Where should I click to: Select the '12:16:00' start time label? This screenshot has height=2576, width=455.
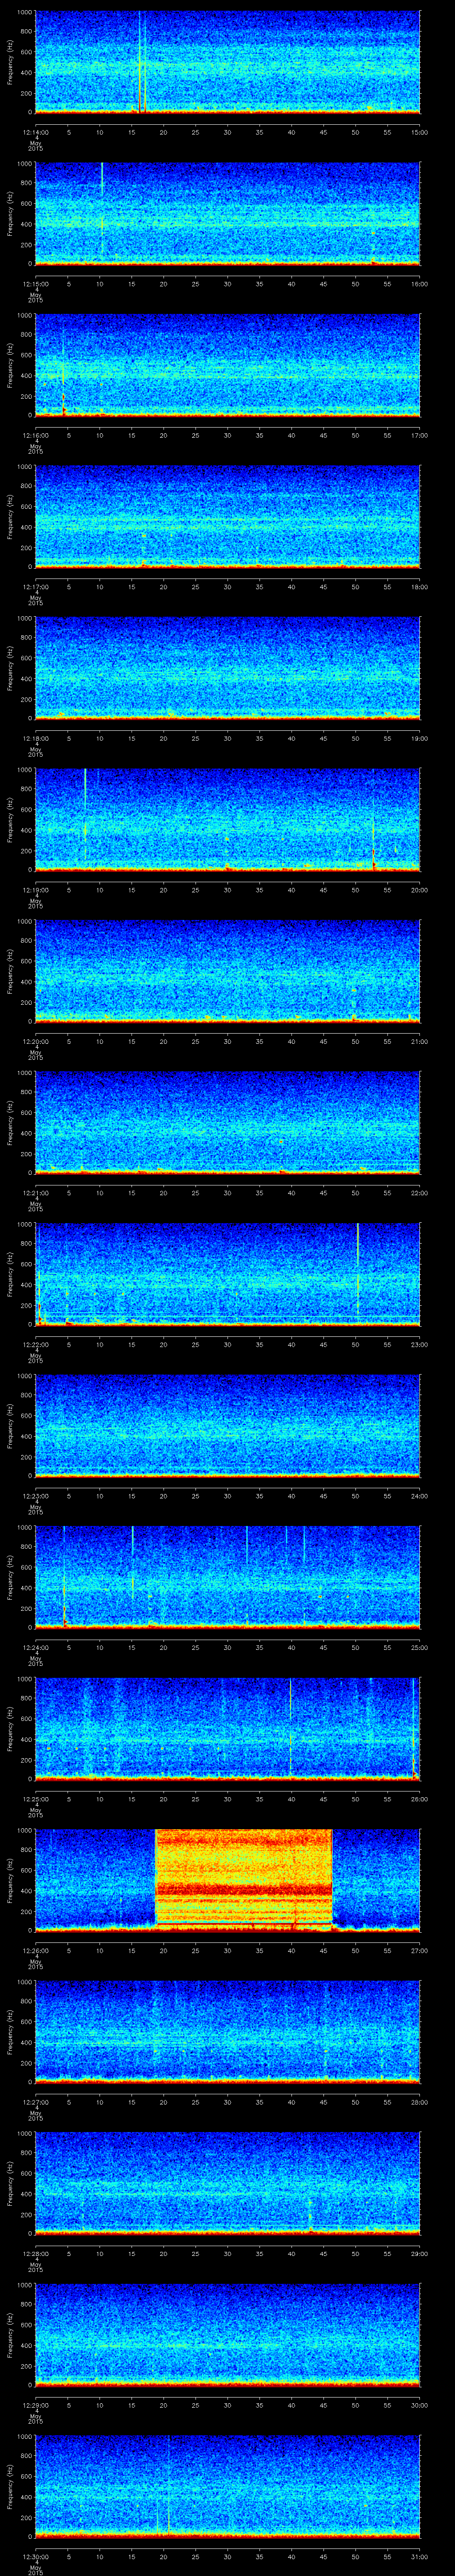(35, 434)
